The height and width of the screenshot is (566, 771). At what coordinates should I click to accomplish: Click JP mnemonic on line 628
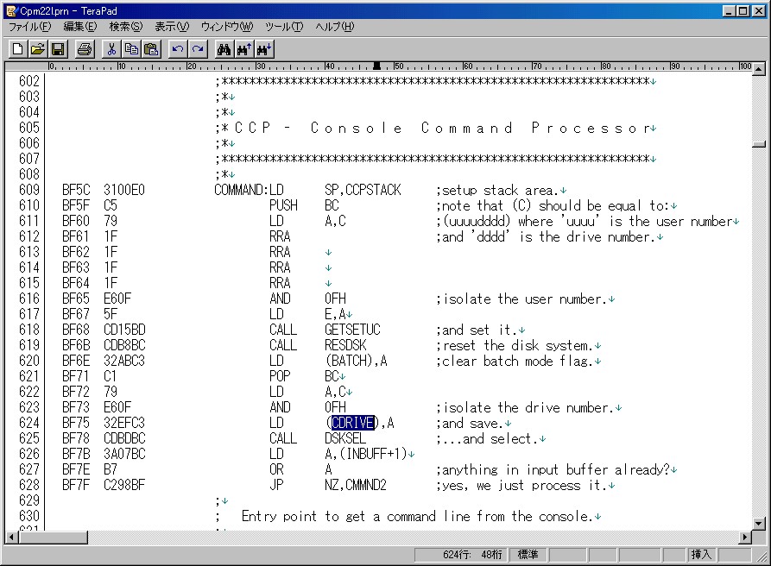click(x=276, y=485)
